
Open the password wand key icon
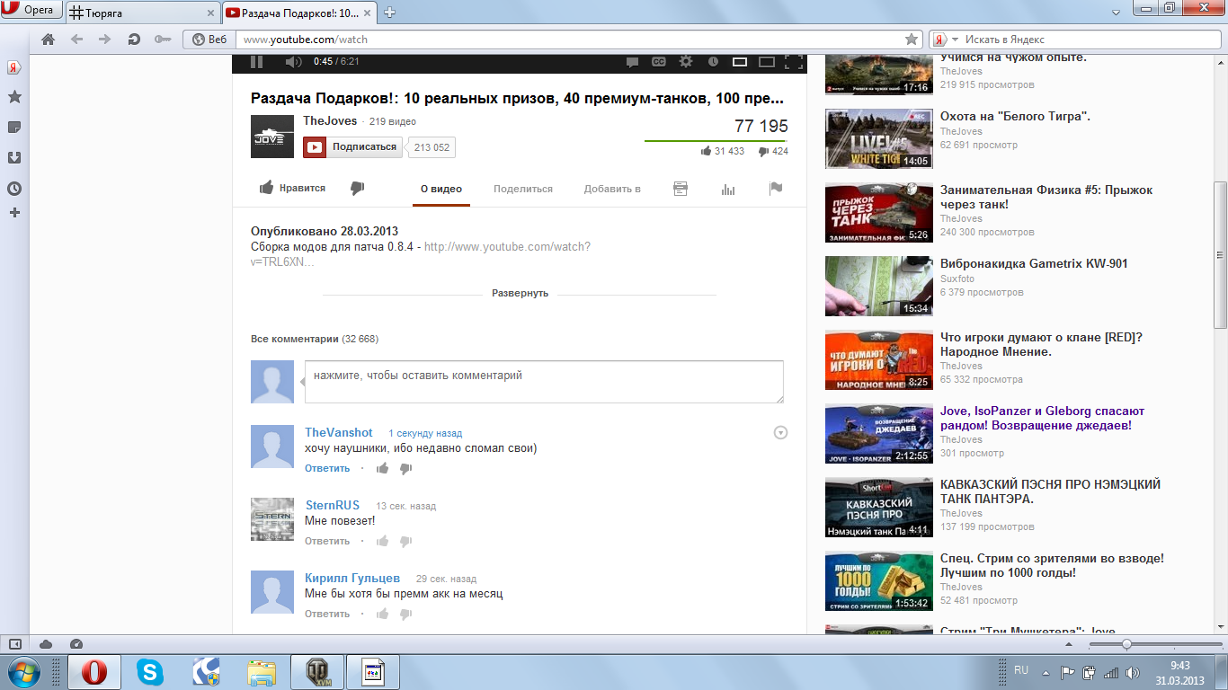[163, 39]
